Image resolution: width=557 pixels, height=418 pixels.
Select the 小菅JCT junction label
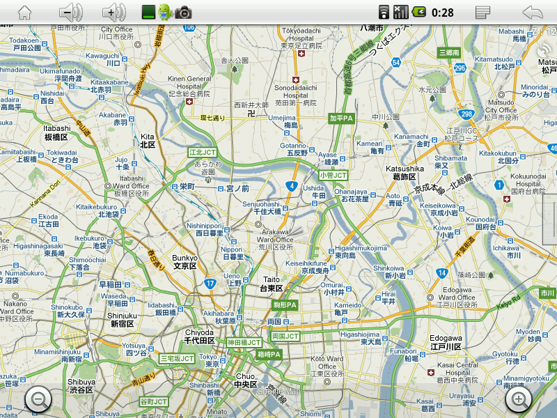tap(333, 176)
